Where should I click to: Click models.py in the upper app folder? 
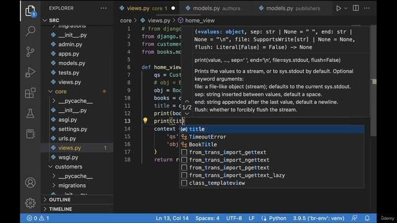pos(72,63)
